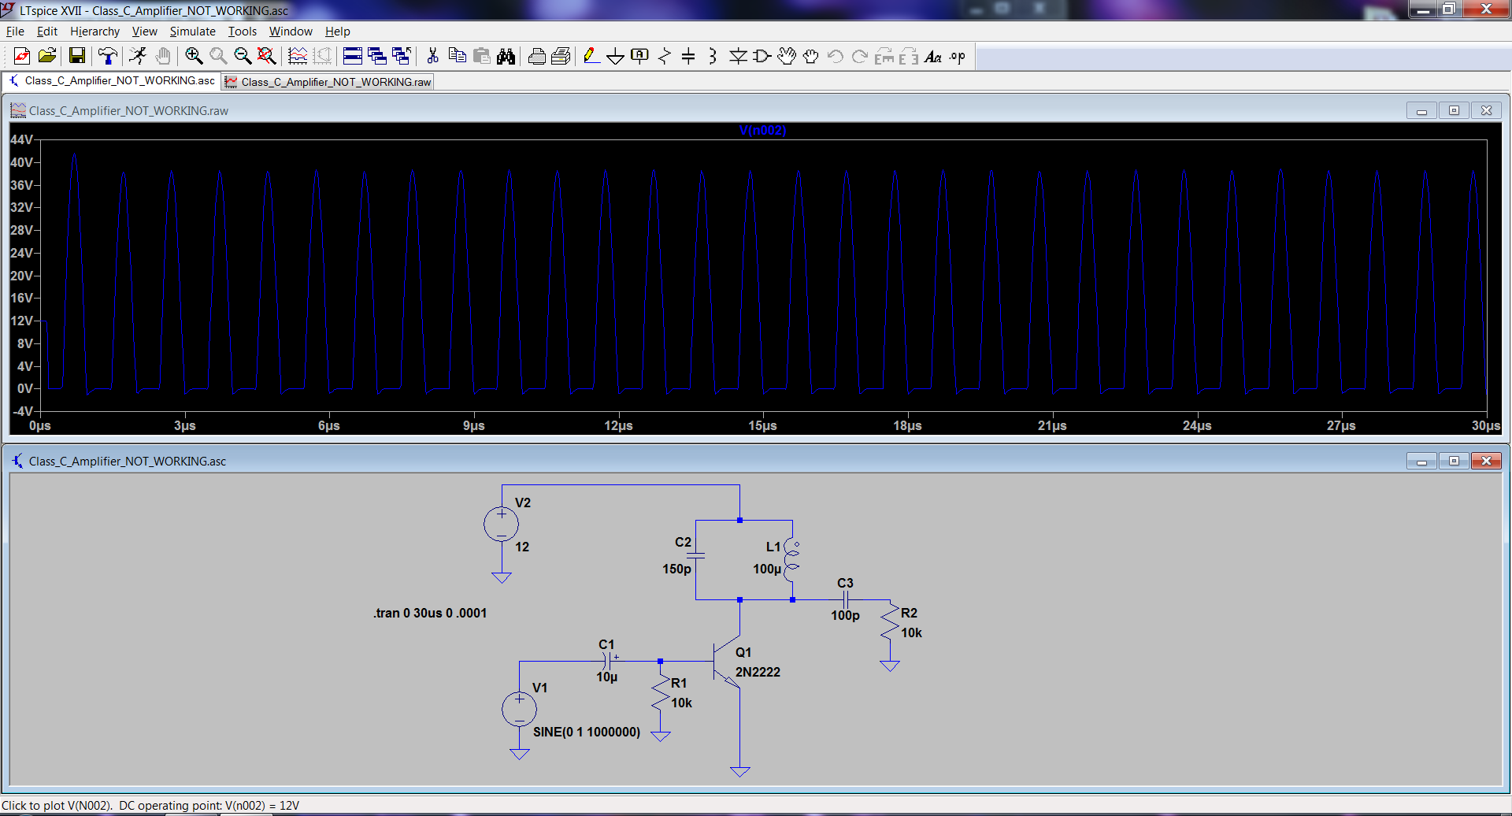
Task: Click Autorange plot icon
Action: tap(298, 56)
